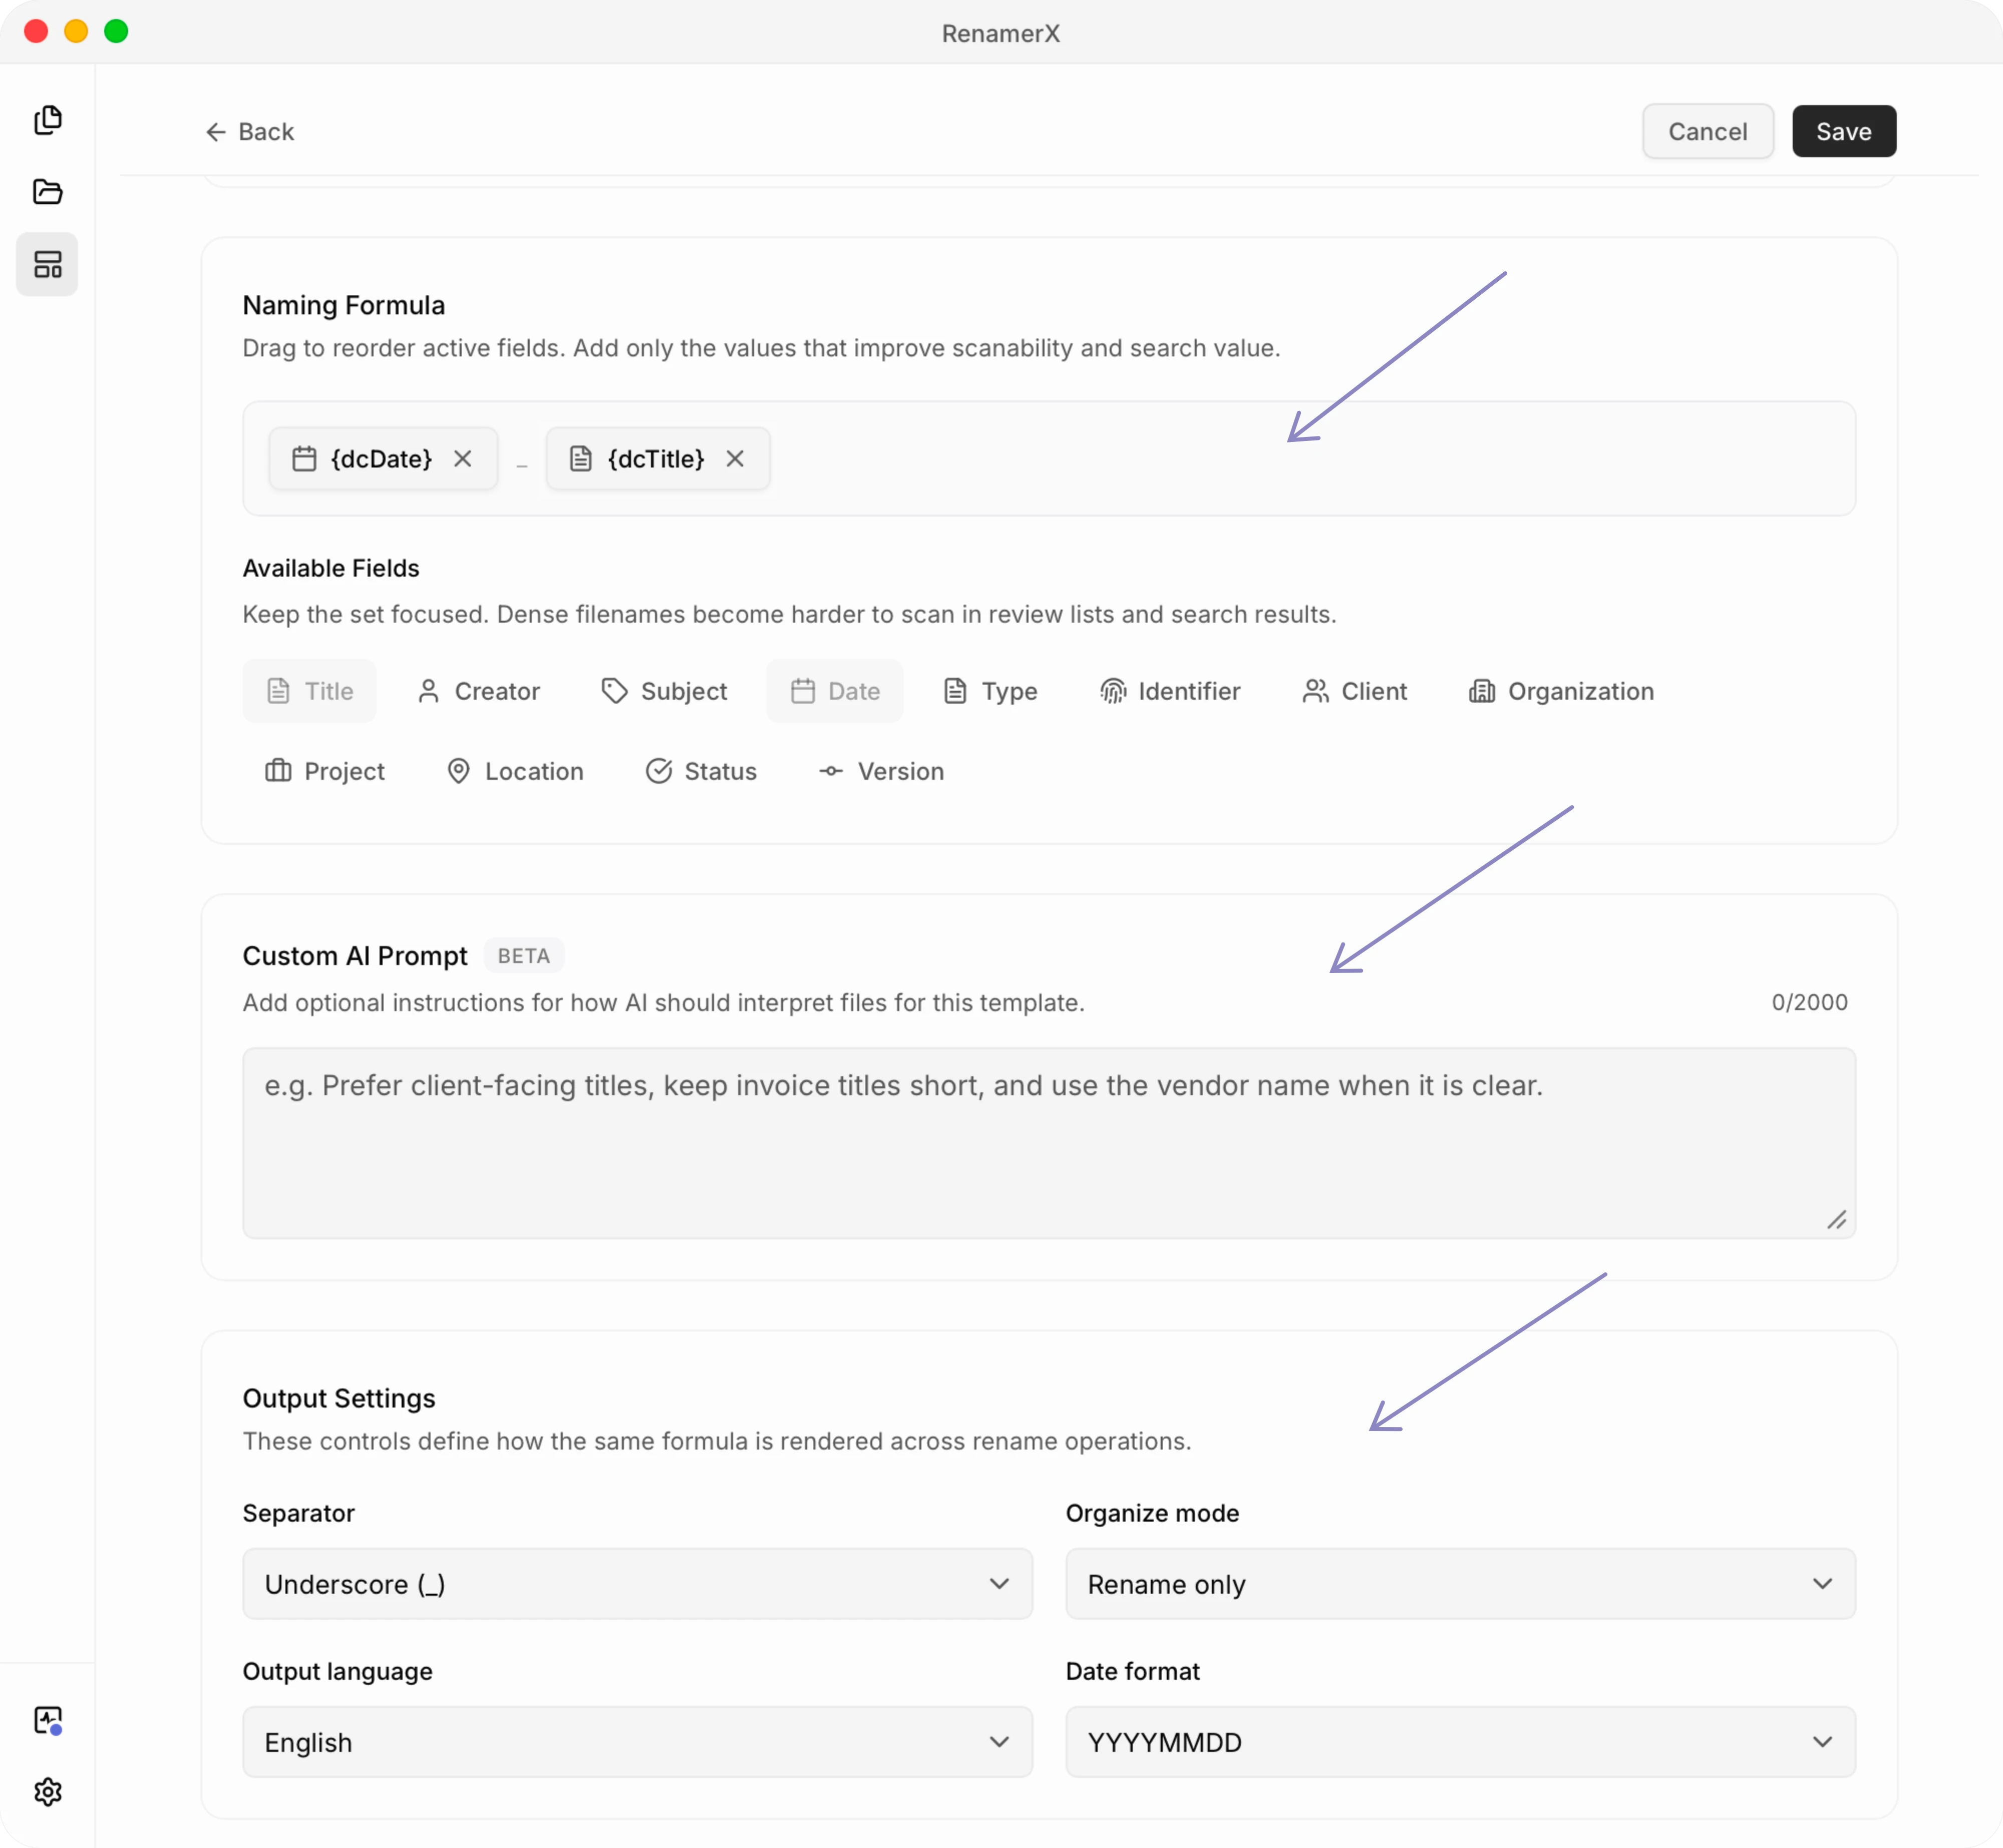The image size is (2003, 1848).
Task: Click the 0/2000 character counter
Action: pos(1809,1002)
